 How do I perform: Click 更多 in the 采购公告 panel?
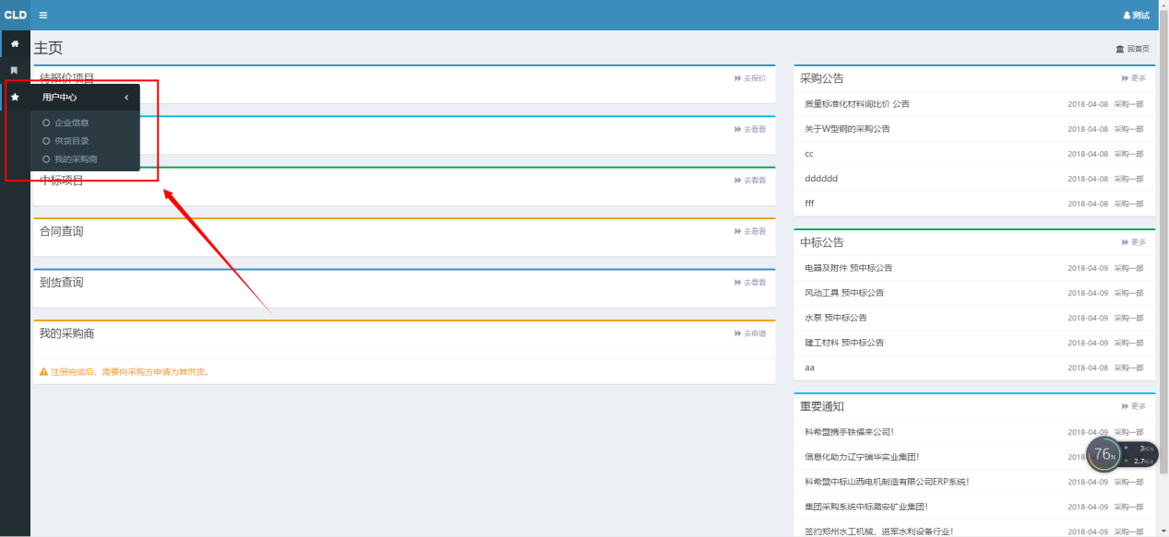pyautogui.click(x=1134, y=78)
